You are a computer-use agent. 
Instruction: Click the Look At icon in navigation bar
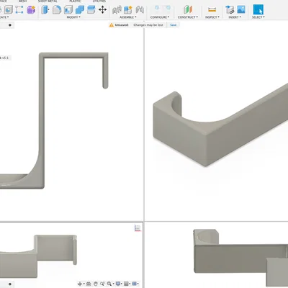tap(89, 284)
